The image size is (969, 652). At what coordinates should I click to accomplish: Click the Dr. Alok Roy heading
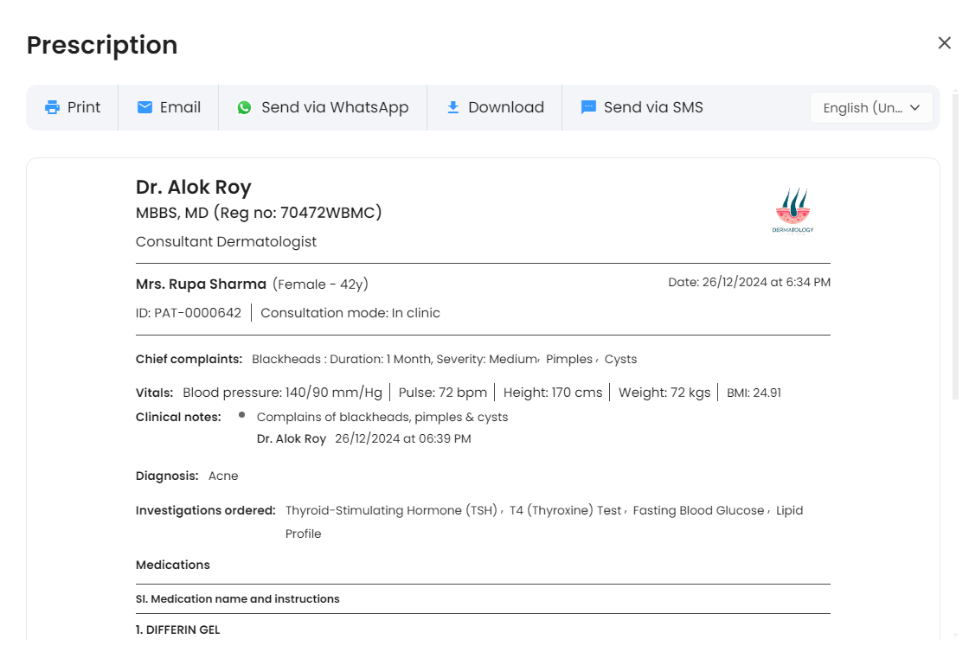click(193, 188)
